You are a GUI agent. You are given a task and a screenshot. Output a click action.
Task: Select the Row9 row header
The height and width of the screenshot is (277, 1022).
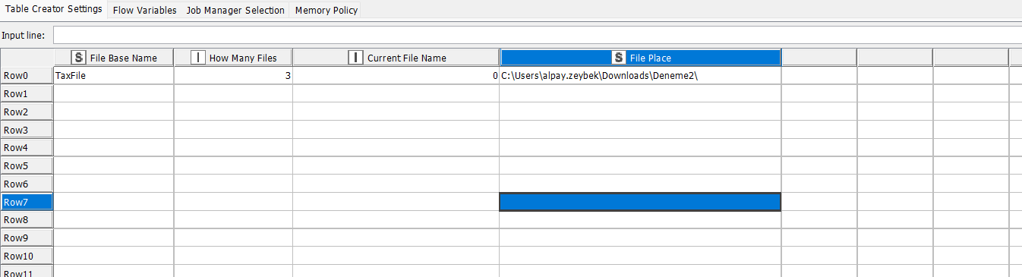[x=27, y=238]
